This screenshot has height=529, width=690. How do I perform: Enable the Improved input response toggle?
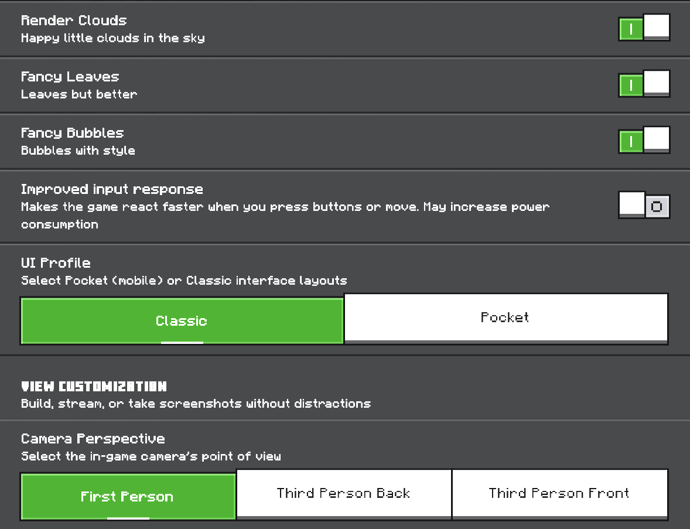tap(644, 205)
